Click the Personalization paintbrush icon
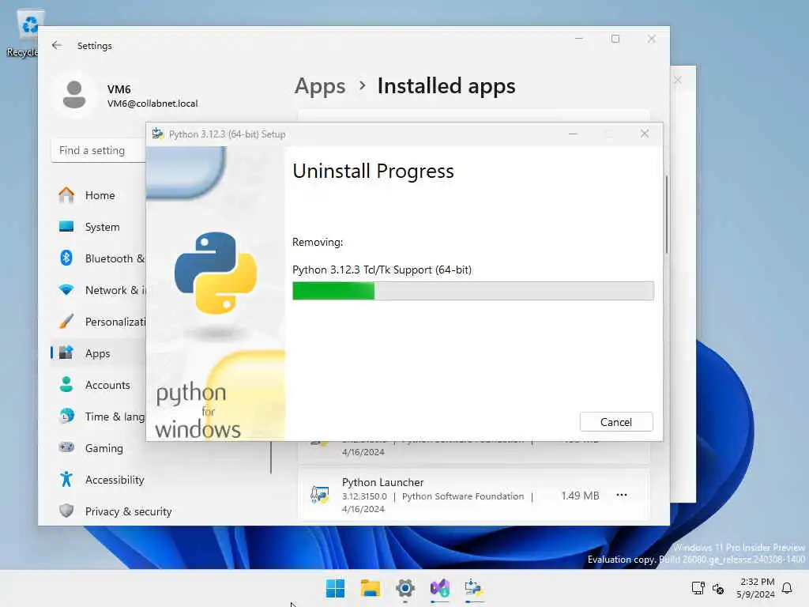 pyautogui.click(x=66, y=321)
